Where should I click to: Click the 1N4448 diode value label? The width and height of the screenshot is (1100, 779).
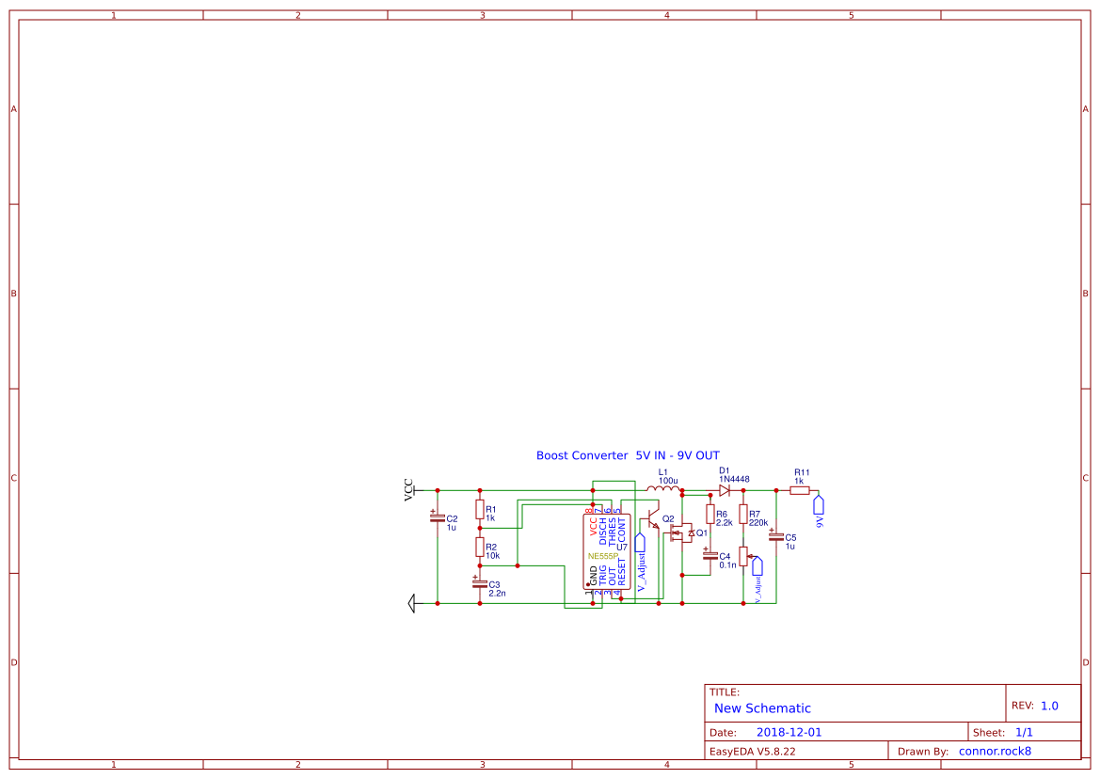[x=735, y=480]
